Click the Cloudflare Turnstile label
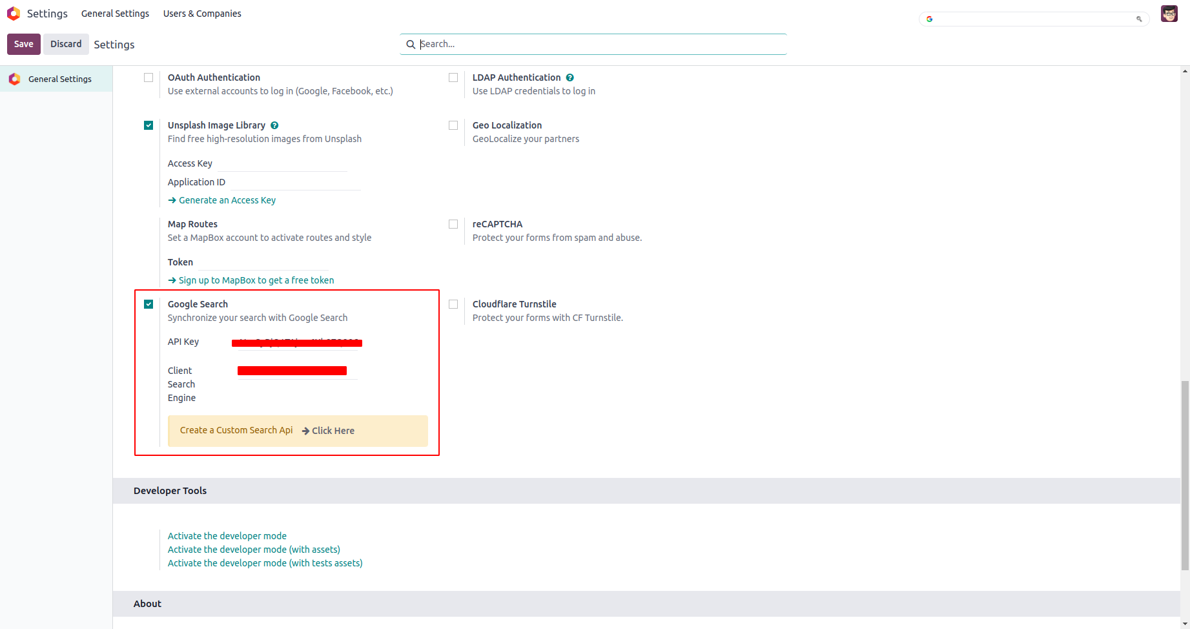 (514, 304)
